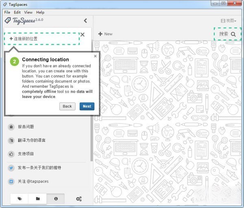Minimize the TagSpaces window
This screenshot has width=244, height=208.
[x=215, y=3]
